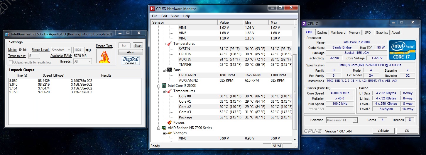This screenshot has height=155, width=426.
Task: Click the PayPal Donate badge
Action: tap(131, 61)
